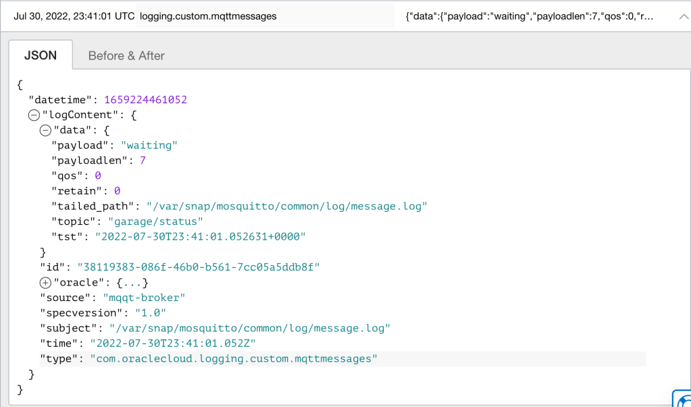
Task: Select the payload value "waiting"
Action: coord(149,145)
